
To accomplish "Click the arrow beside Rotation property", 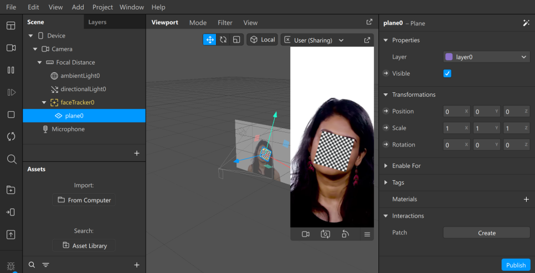I will [x=386, y=145].
